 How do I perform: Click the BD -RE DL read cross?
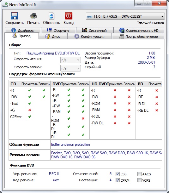157,110
